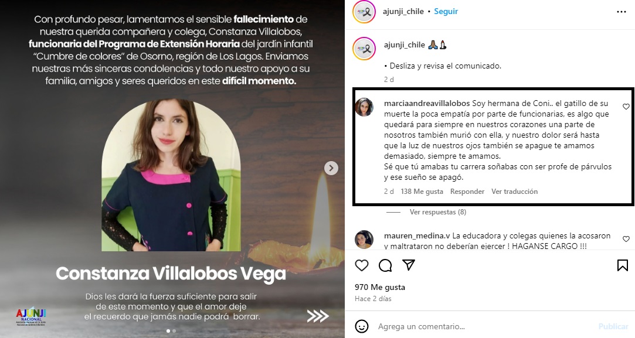Reply to marciaandreavillalobos comment with Responder

[467, 192]
